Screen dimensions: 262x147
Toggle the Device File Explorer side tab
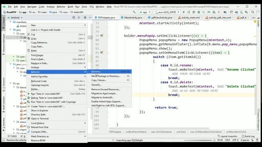tap(258, 120)
